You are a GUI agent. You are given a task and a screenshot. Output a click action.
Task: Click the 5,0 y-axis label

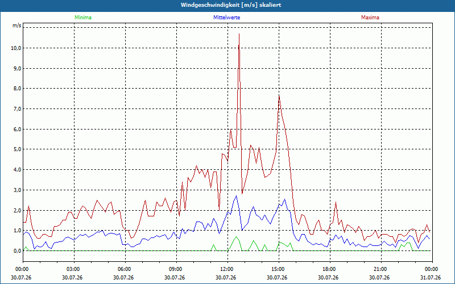pos(17,149)
